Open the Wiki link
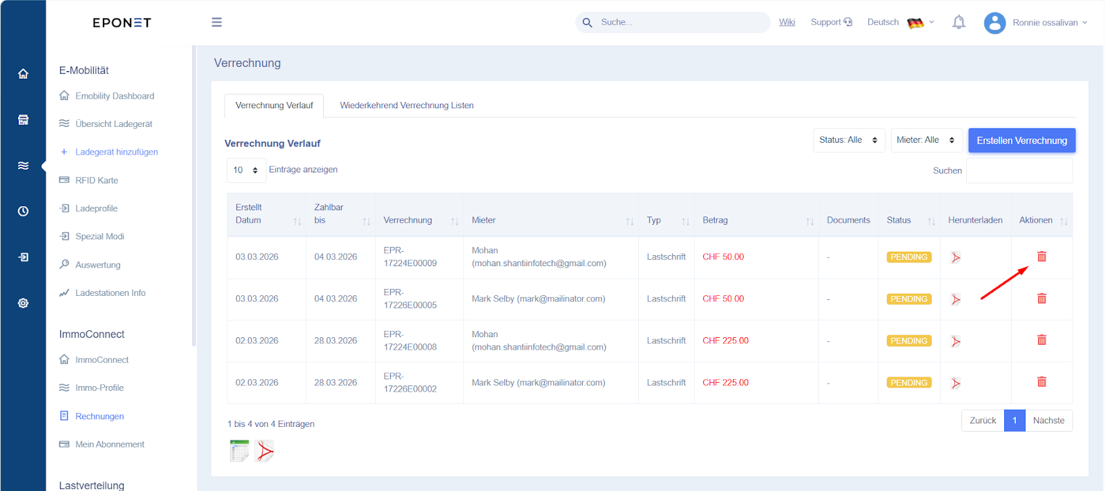1105x491 pixels. coord(787,22)
